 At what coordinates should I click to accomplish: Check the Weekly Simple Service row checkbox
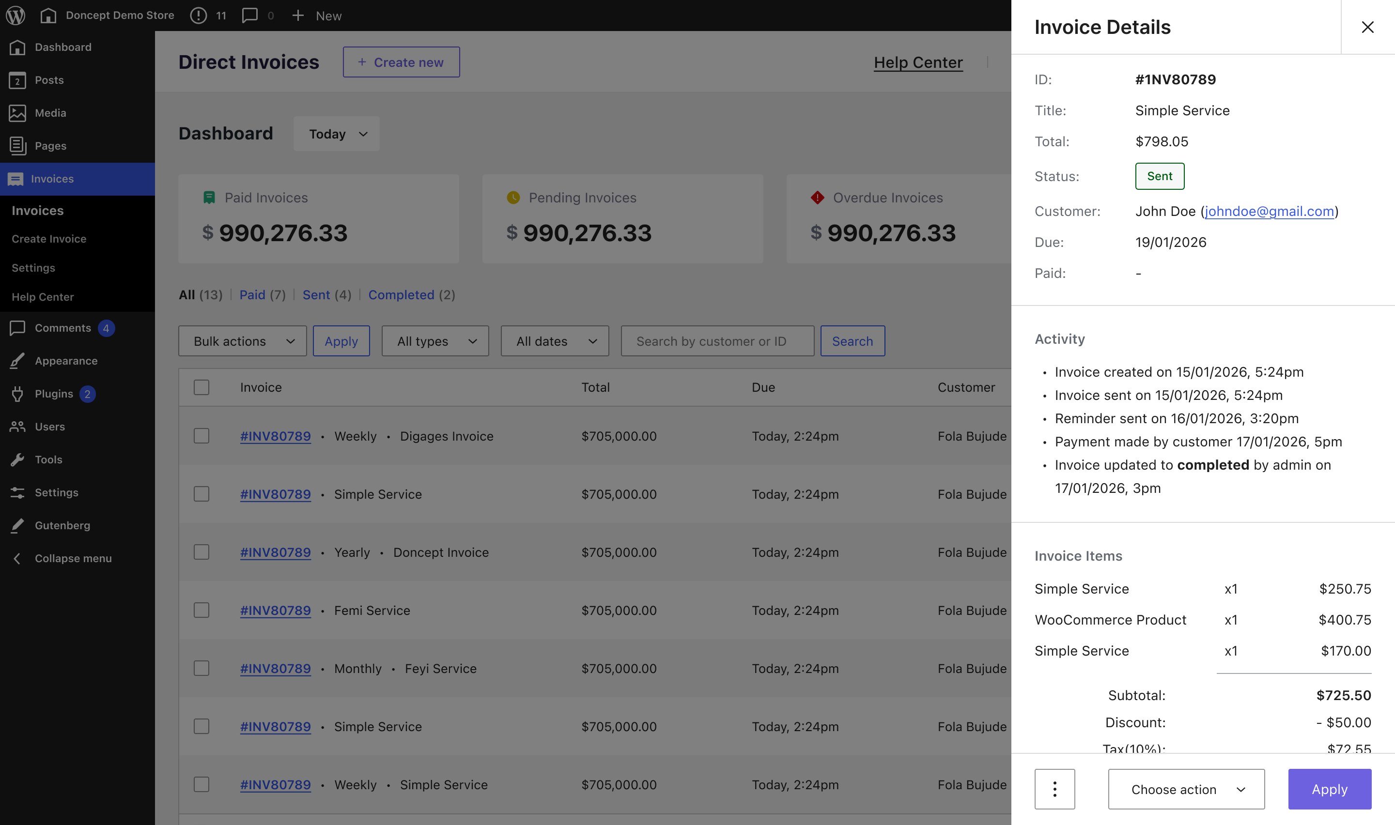click(x=201, y=784)
